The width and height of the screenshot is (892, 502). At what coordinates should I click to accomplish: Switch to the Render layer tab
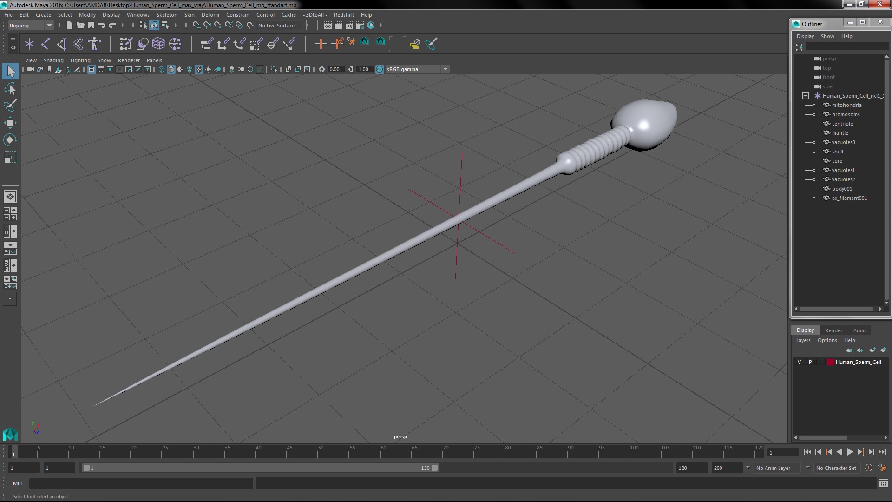tap(833, 330)
